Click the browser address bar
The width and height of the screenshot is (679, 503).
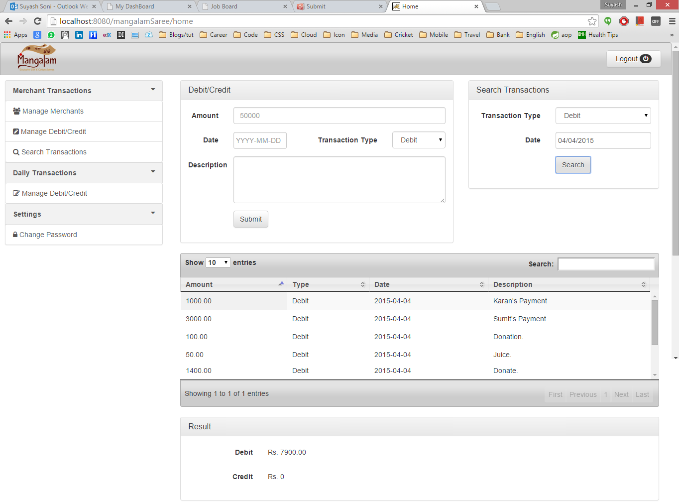tap(319, 21)
